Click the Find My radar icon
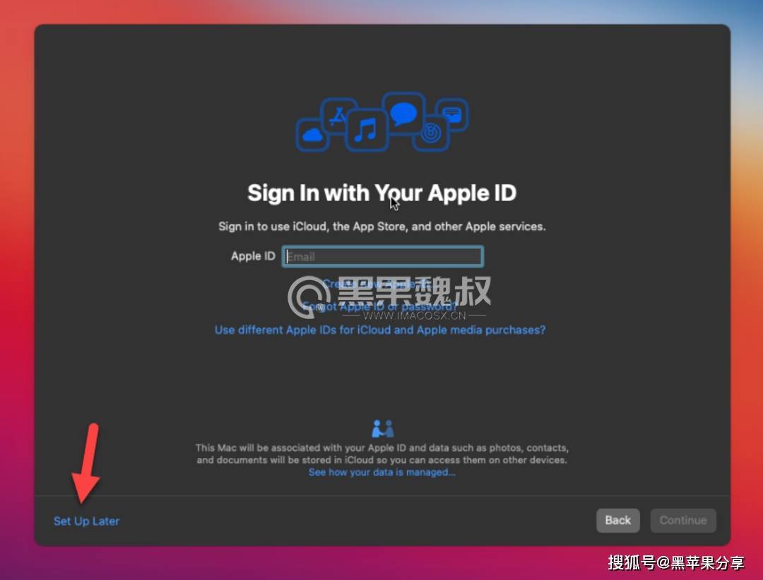 click(432, 133)
